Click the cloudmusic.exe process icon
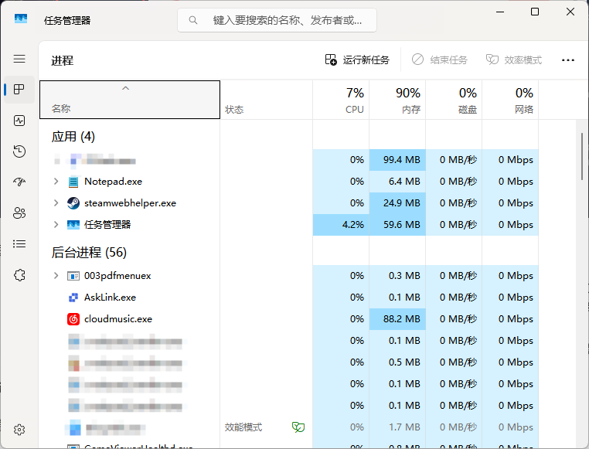The height and width of the screenshot is (449, 589). point(73,319)
